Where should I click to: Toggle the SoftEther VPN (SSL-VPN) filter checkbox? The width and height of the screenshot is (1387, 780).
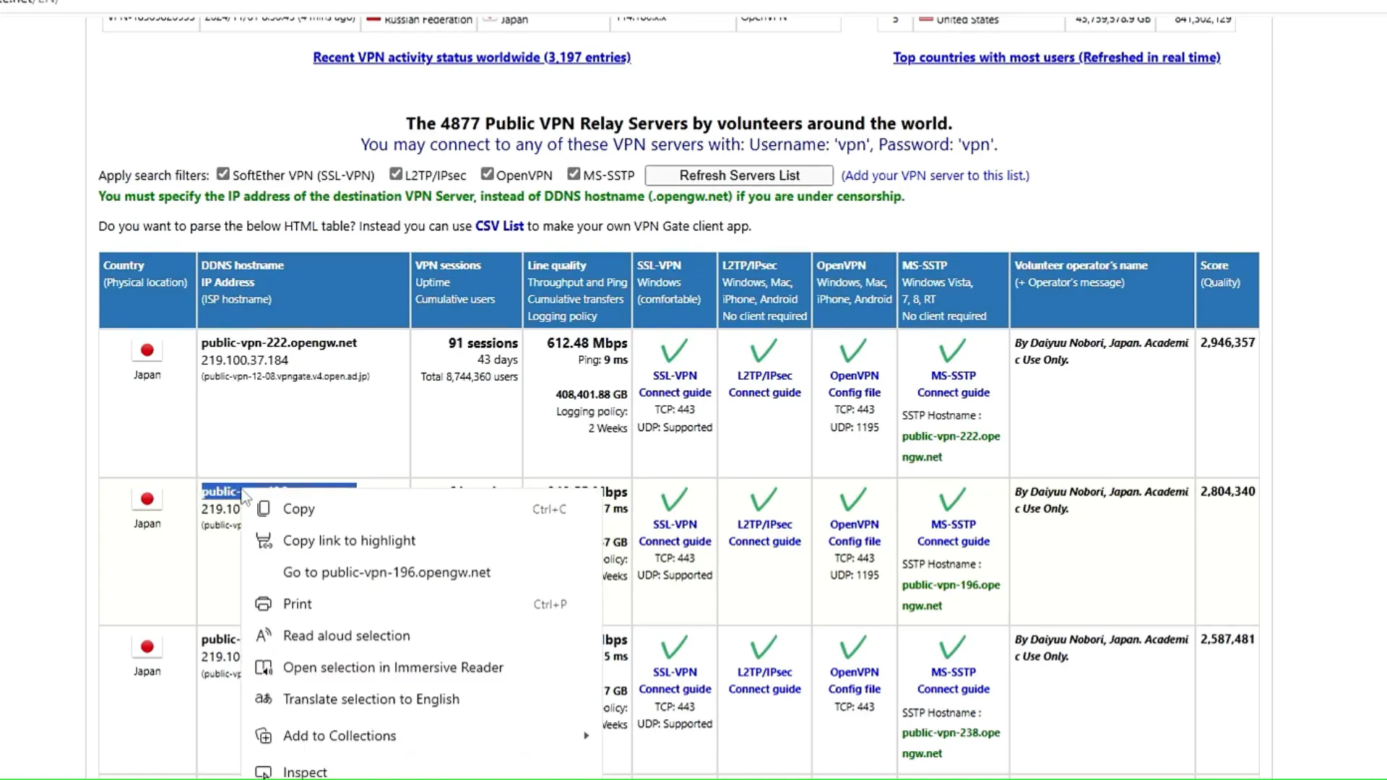223,174
